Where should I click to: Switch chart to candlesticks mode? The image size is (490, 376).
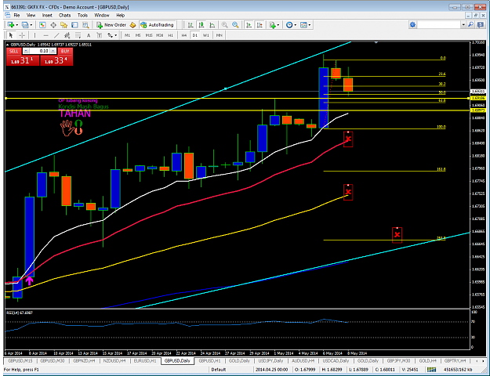tap(201, 25)
